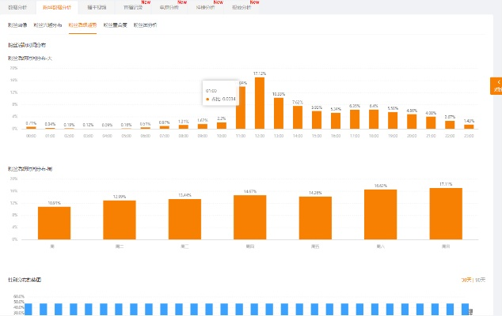The height and width of the screenshot is (316, 502).
Task: Select the 14.57% Thursday weekly bar
Action: pos(249,217)
